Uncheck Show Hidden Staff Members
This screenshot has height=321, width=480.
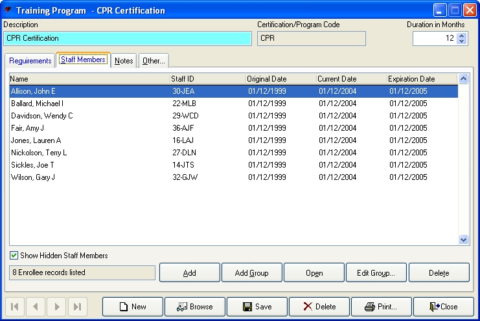[14, 256]
